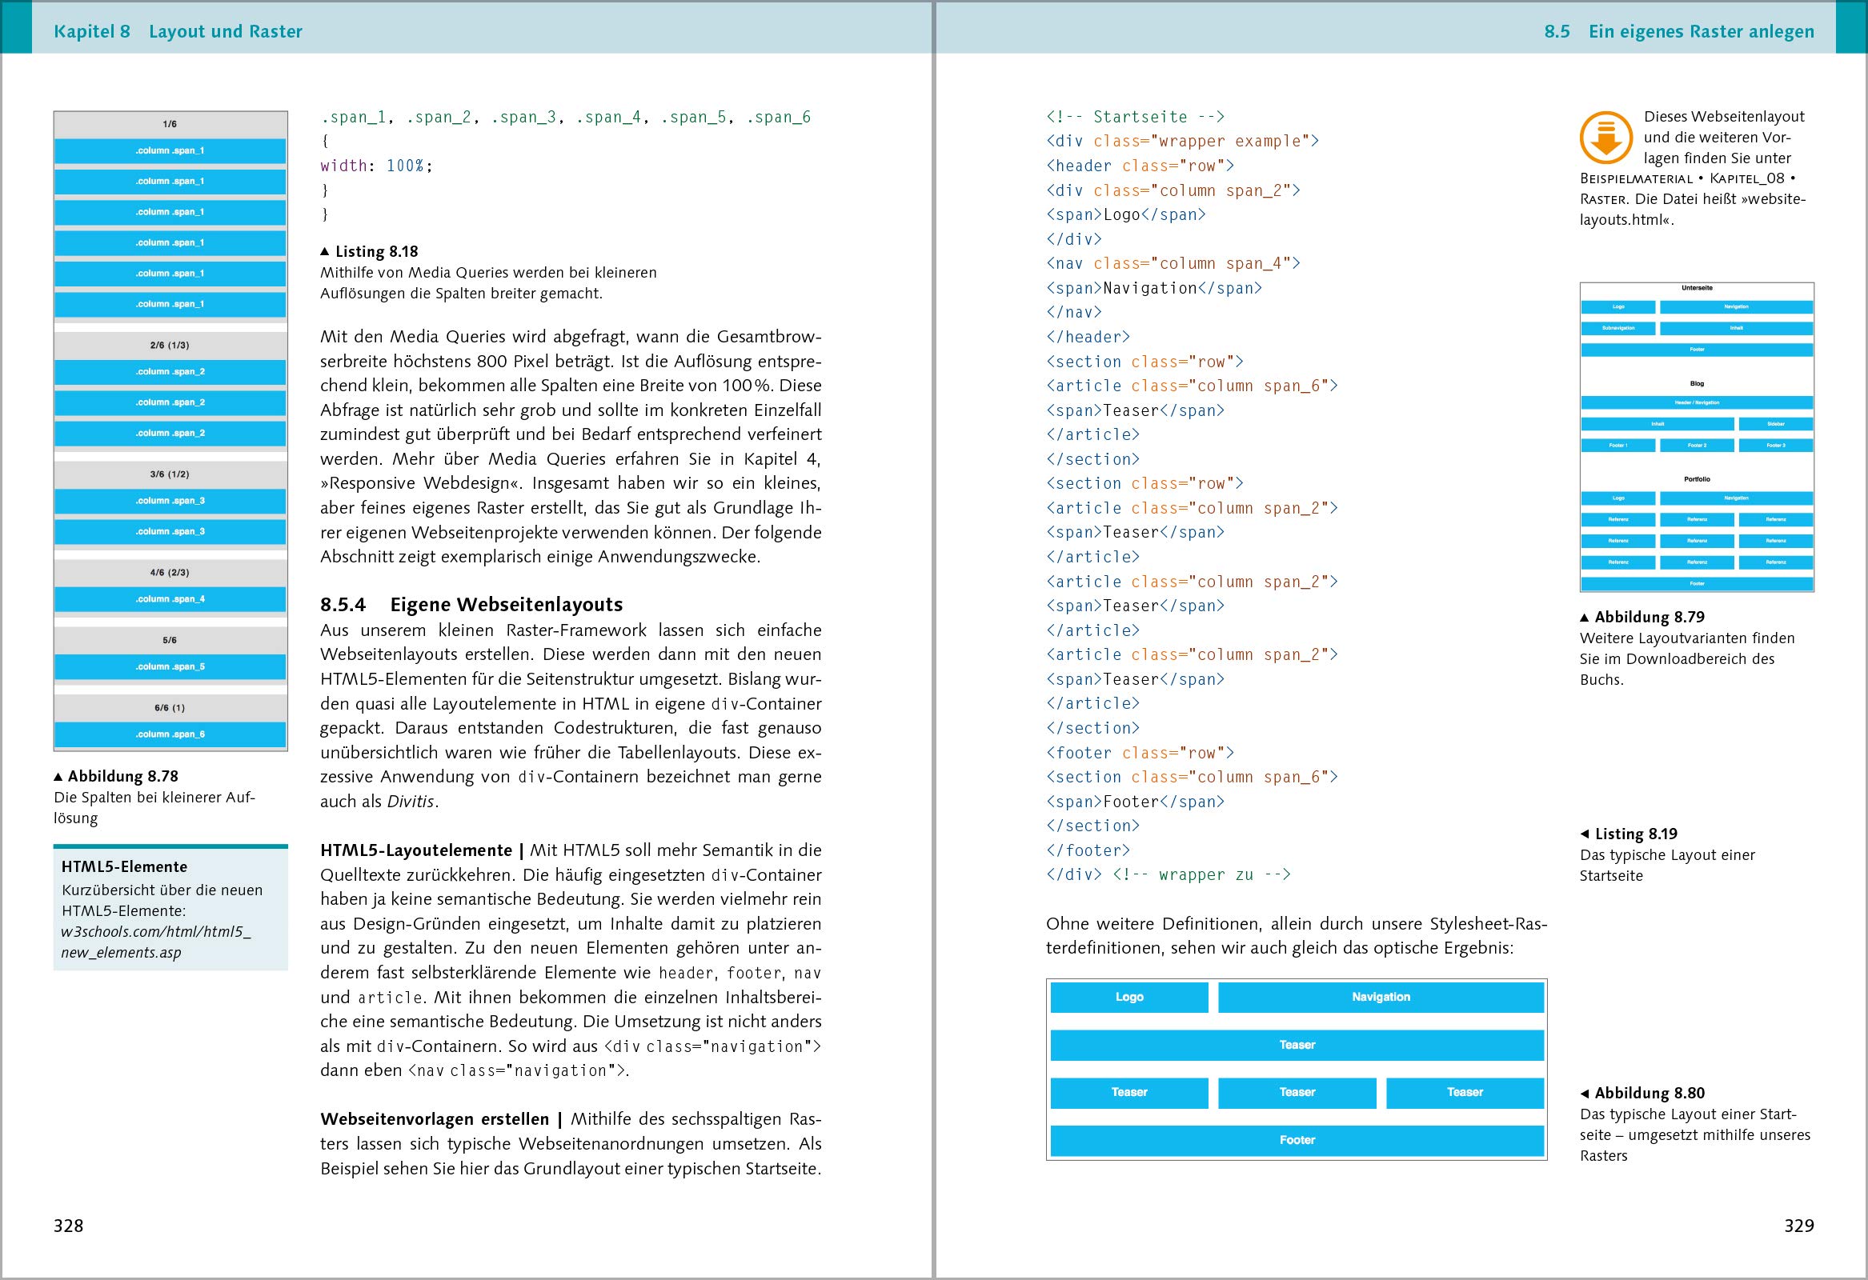Viewport: 1868px width, 1280px height.
Task: Click the code line <div class="column span_2">
Action: [1173, 190]
